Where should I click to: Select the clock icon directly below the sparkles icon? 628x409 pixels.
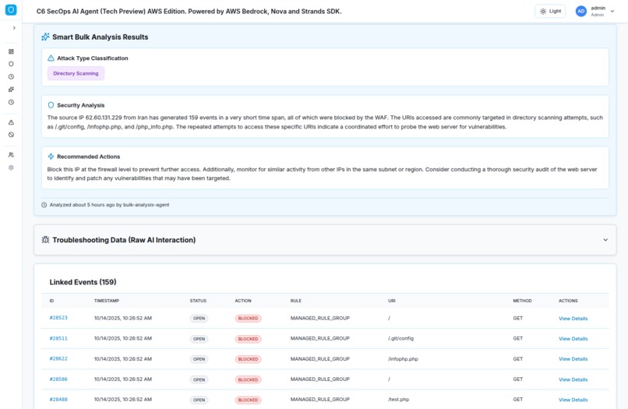[x=11, y=102]
